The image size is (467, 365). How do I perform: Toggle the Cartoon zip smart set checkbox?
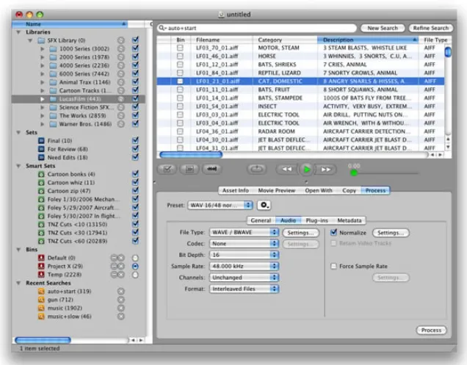pos(135,190)
